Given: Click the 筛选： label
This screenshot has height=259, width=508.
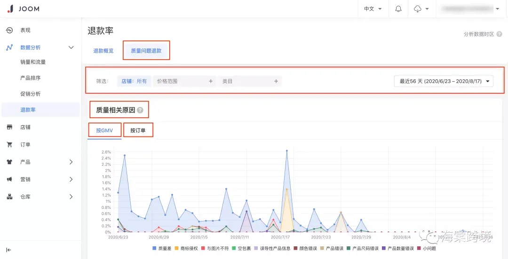Looking at the screenshot, I should point(102,82).
